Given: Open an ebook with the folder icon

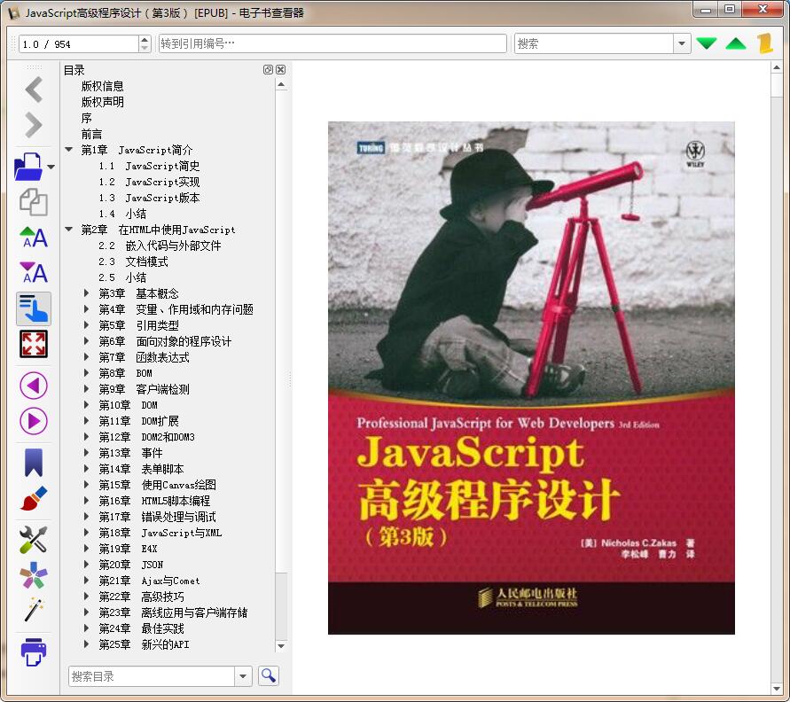Looking at the screenshot, I should coord(28,166).
